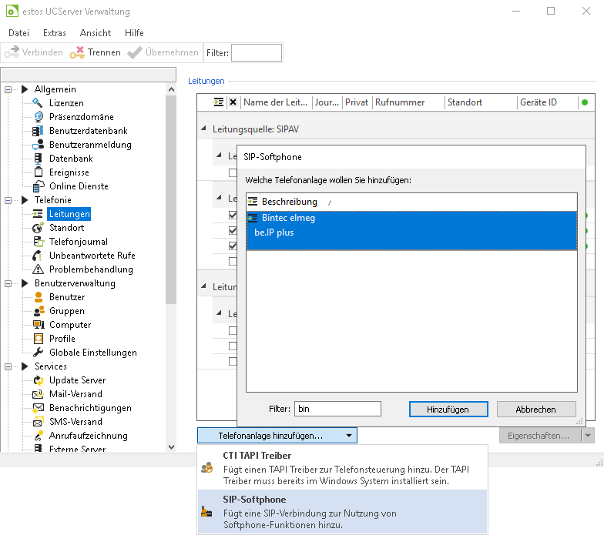Image resolution: width=604 pixels, height=535 pixels.
Task: Open the Extras menu
Action: [55, 33]
